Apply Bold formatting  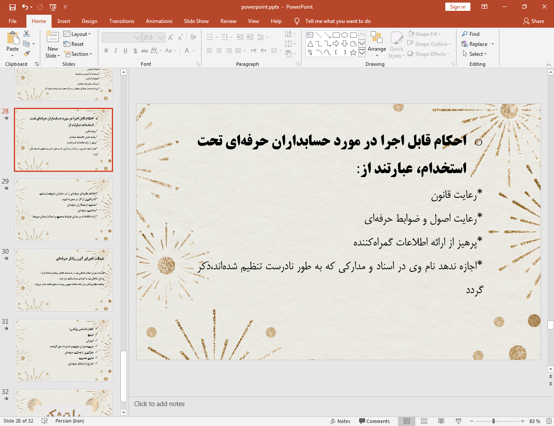click(106, 51)
